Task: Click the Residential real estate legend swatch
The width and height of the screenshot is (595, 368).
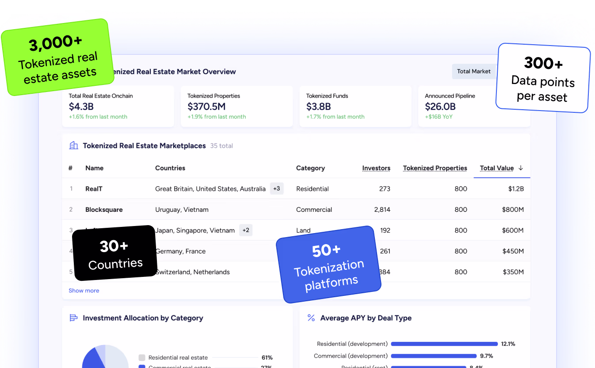Action: [x=142, y=357]
